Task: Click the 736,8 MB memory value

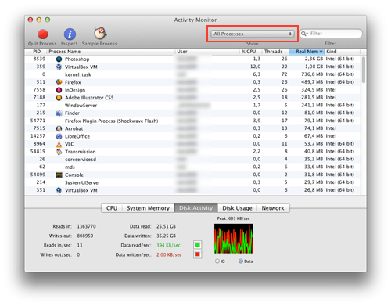Action: [x=312, y=74]
